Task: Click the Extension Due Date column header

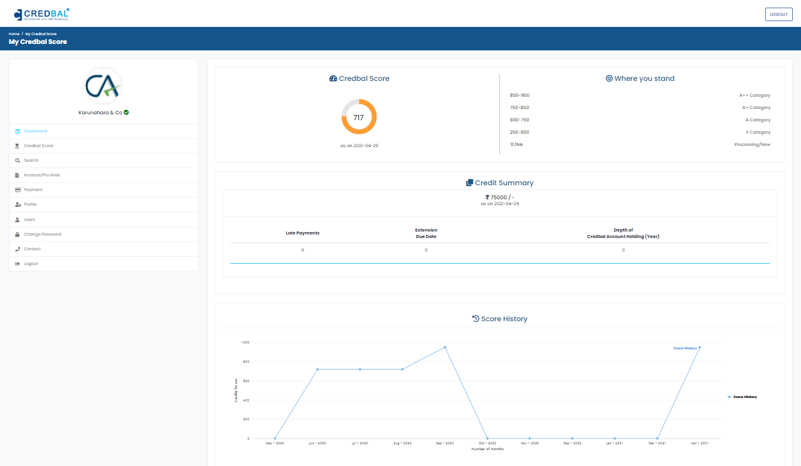Action: (426, 233)
